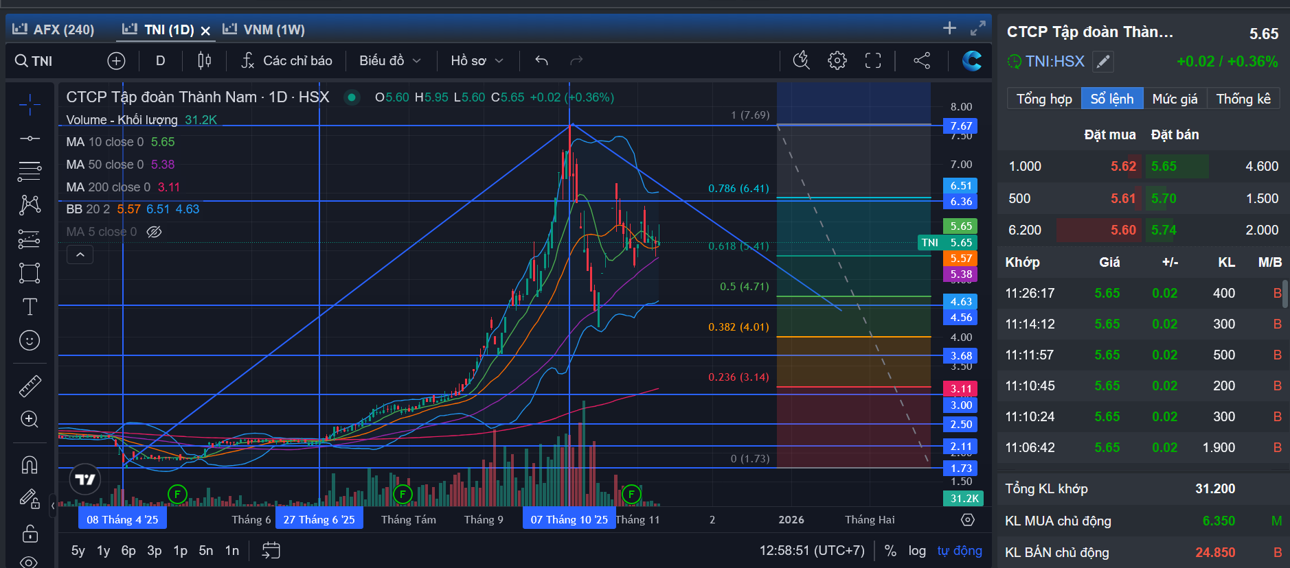Expand the Hồ sơ dropdown
Screen dimensions: 1290x568
click(477, 61)
